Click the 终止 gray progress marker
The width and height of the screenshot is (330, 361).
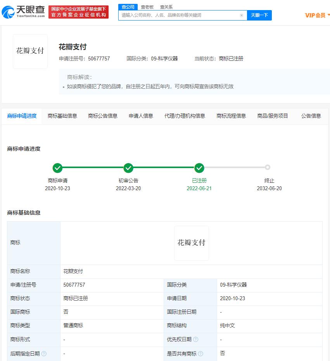(268, 168)
